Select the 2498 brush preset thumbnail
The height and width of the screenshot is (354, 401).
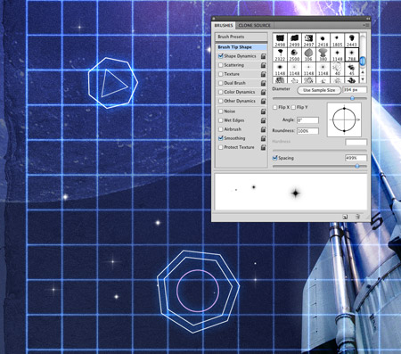pos(280,40)
